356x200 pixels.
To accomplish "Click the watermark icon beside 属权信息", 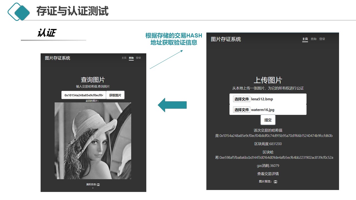I will click(x=98, y=184).
